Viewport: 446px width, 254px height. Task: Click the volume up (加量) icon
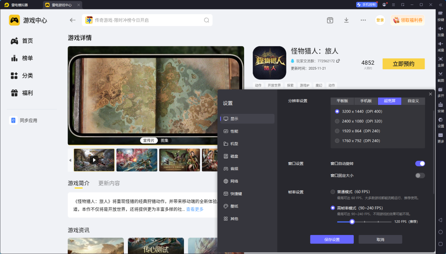click(440, 28)
